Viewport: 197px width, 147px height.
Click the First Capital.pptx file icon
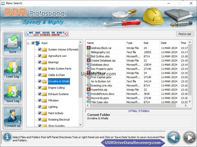(x=89, y=77)
